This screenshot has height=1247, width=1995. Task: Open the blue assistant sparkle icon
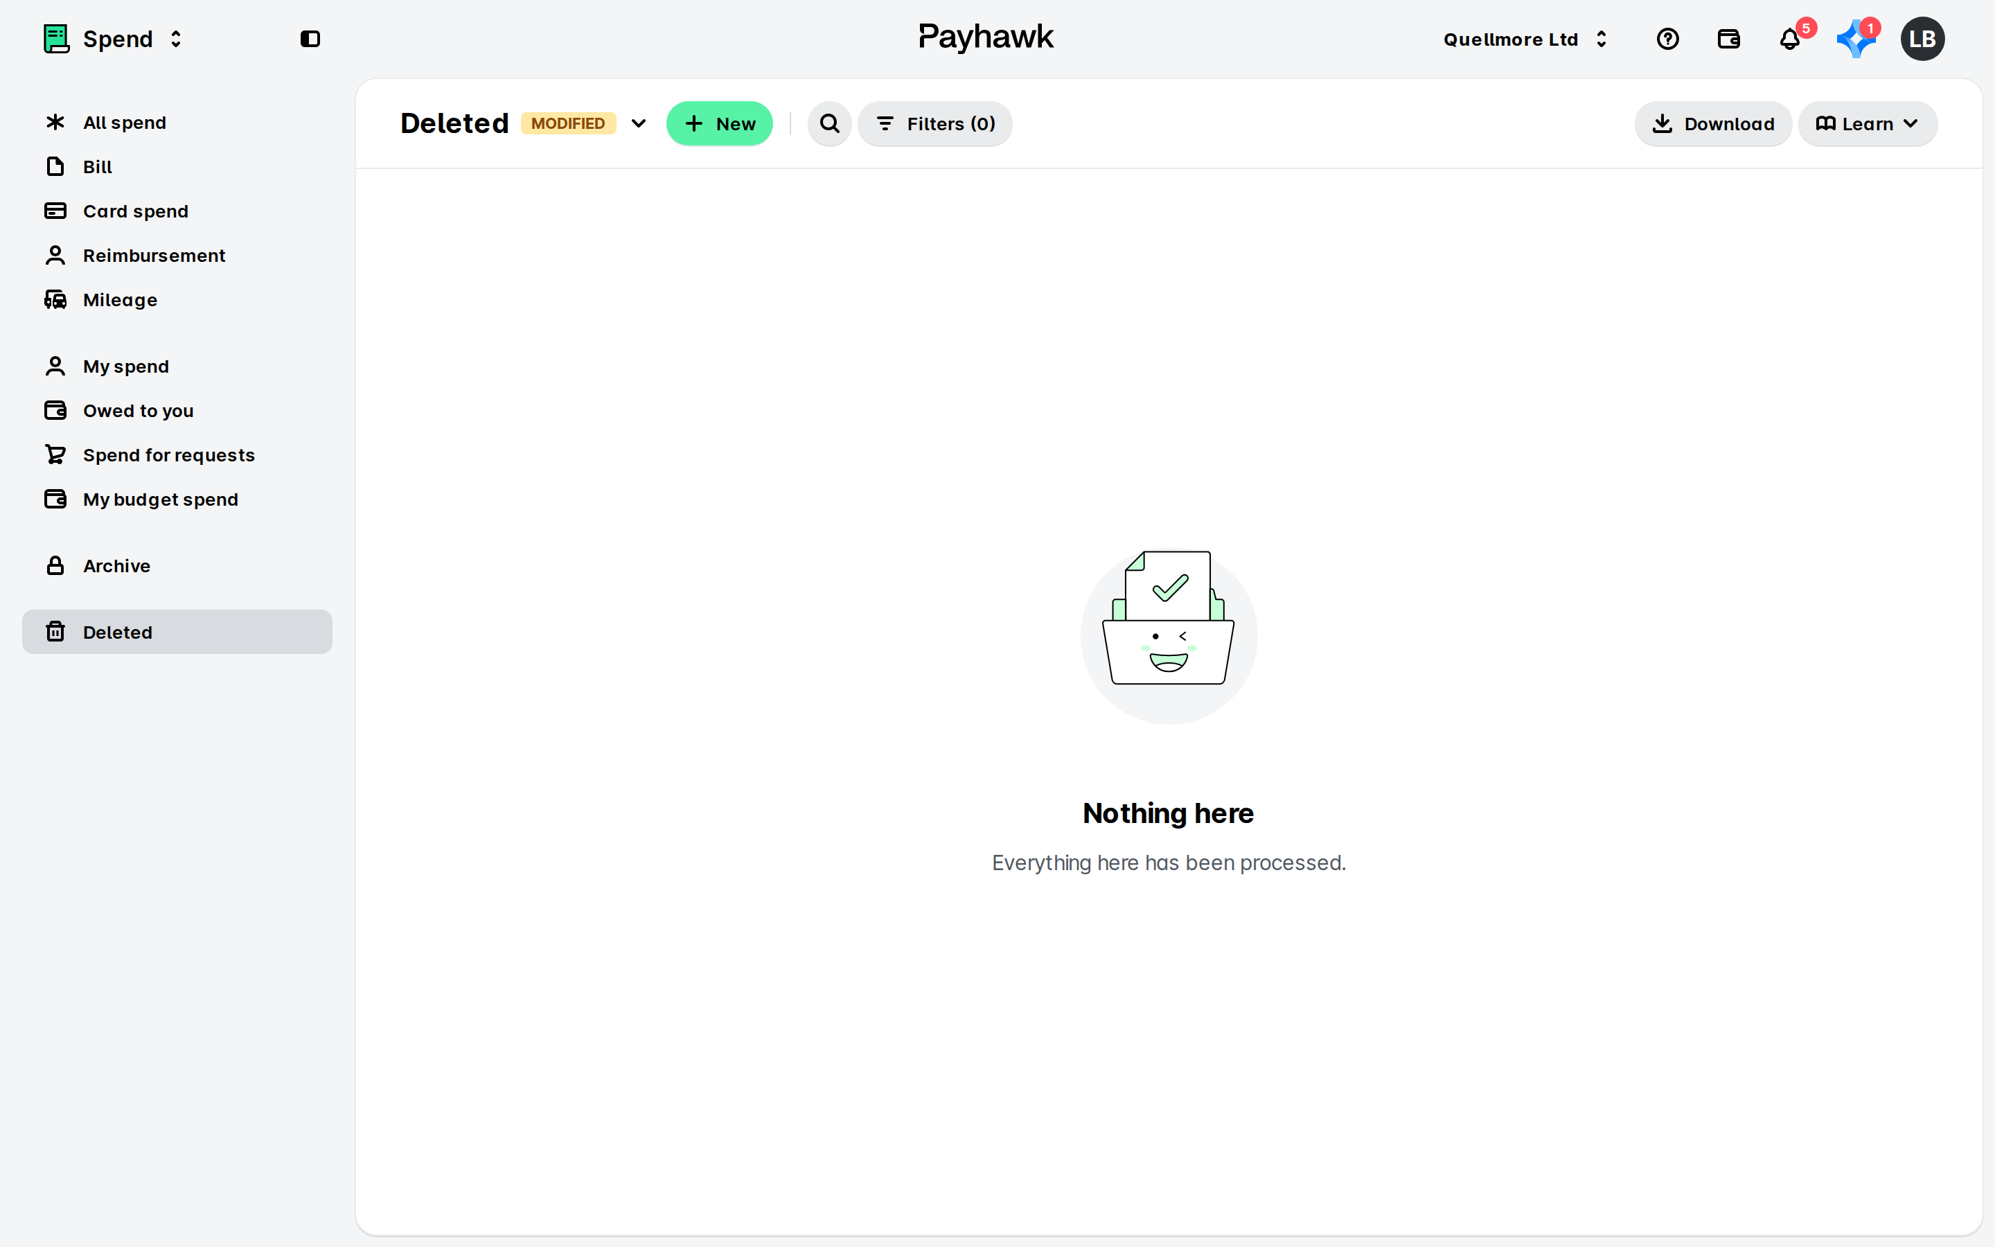click(x=1856, y=39)
